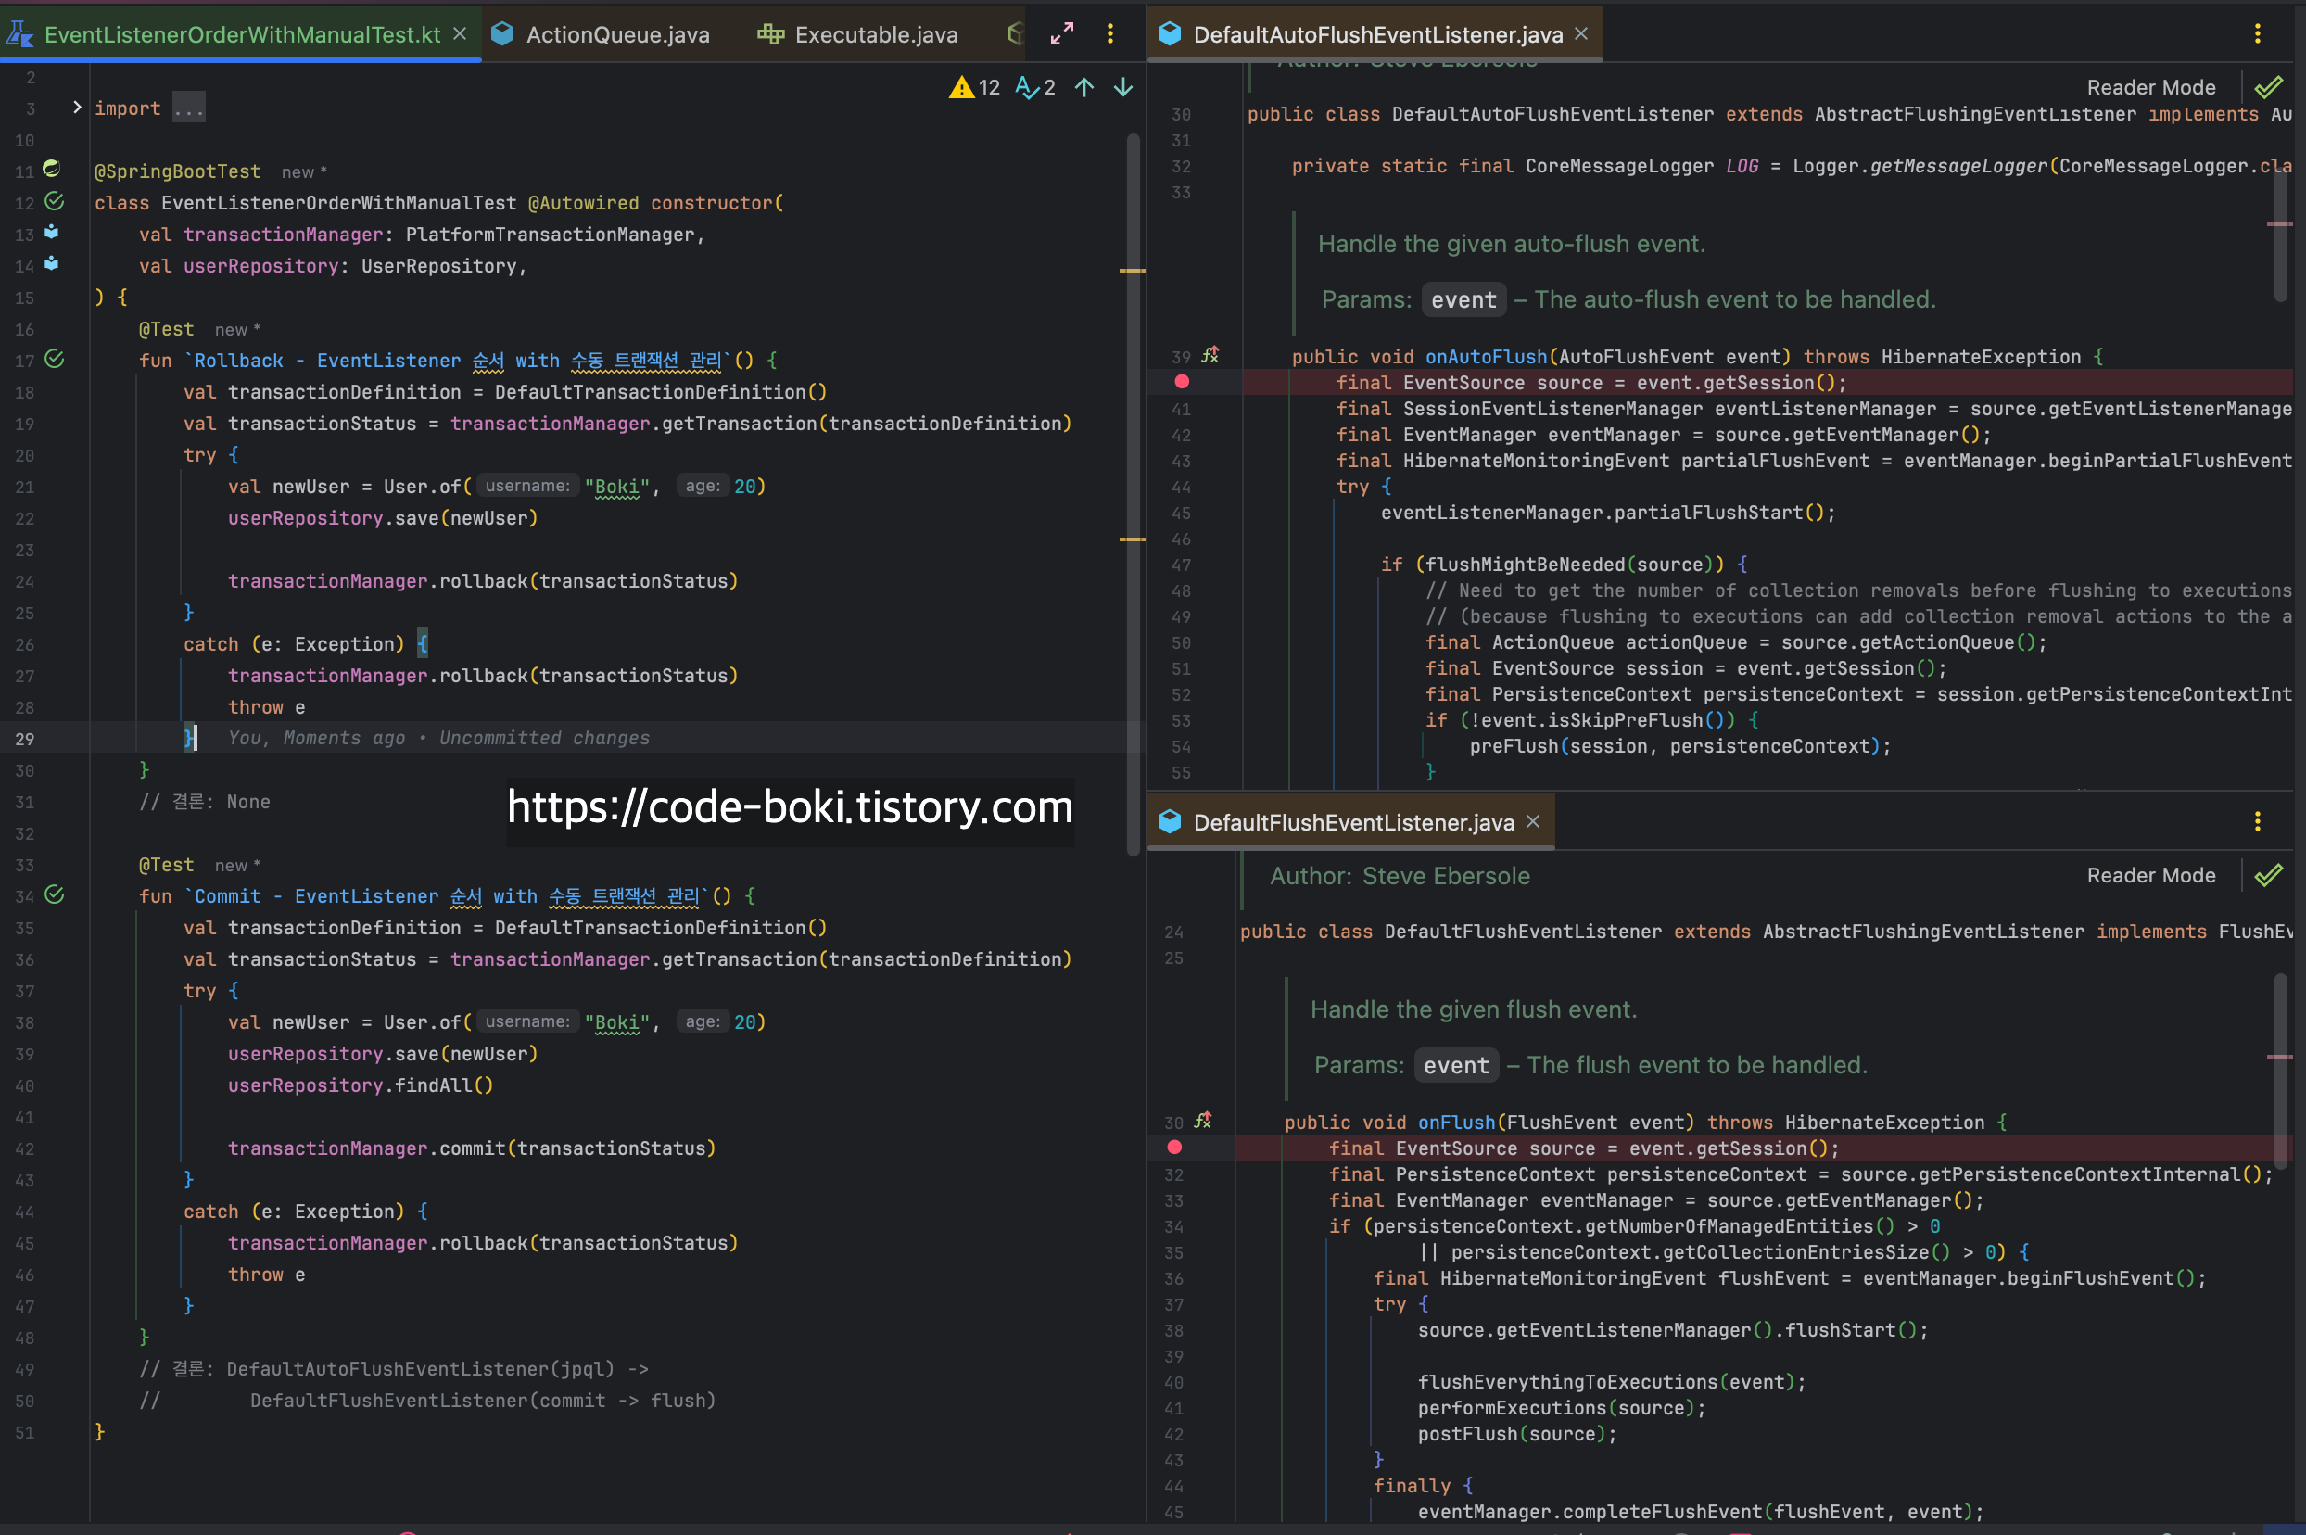Viewport: 2306px width, 1535px height.
Task: Expand collapsed import ellipsis placeholder
Action: (x=189, y=108)
